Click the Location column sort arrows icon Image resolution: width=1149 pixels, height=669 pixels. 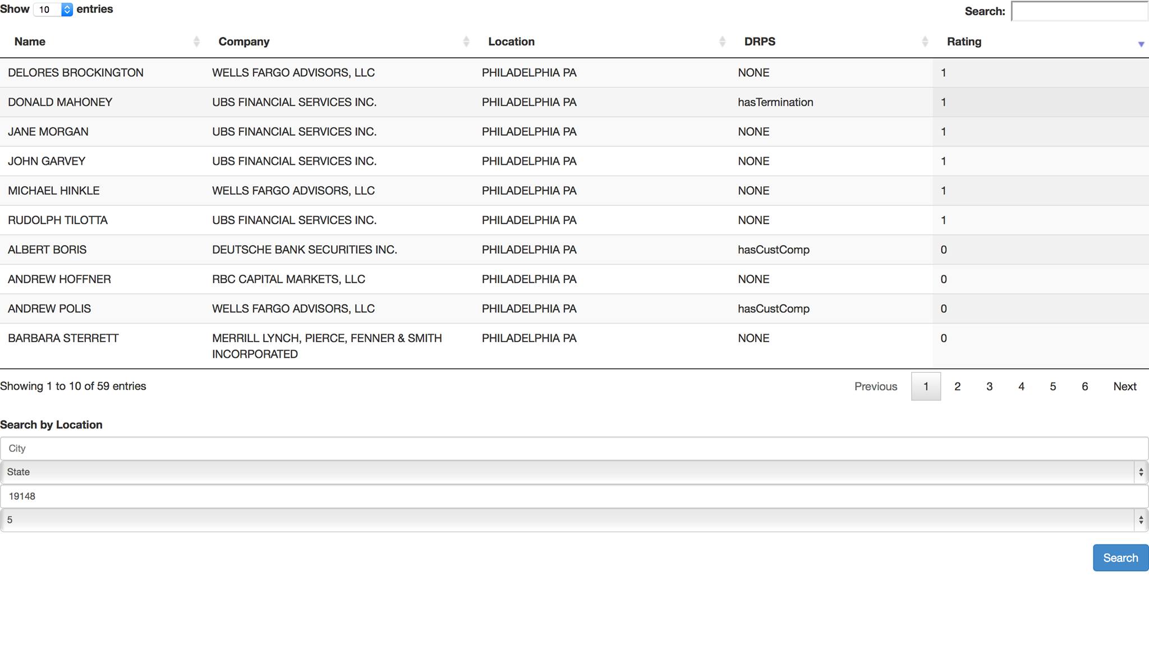tap(722, 41)
